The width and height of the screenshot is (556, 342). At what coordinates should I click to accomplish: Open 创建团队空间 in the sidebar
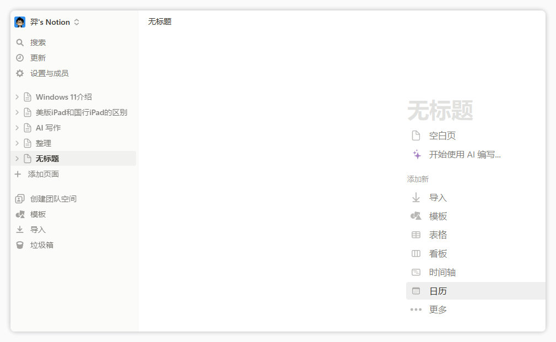53,199
